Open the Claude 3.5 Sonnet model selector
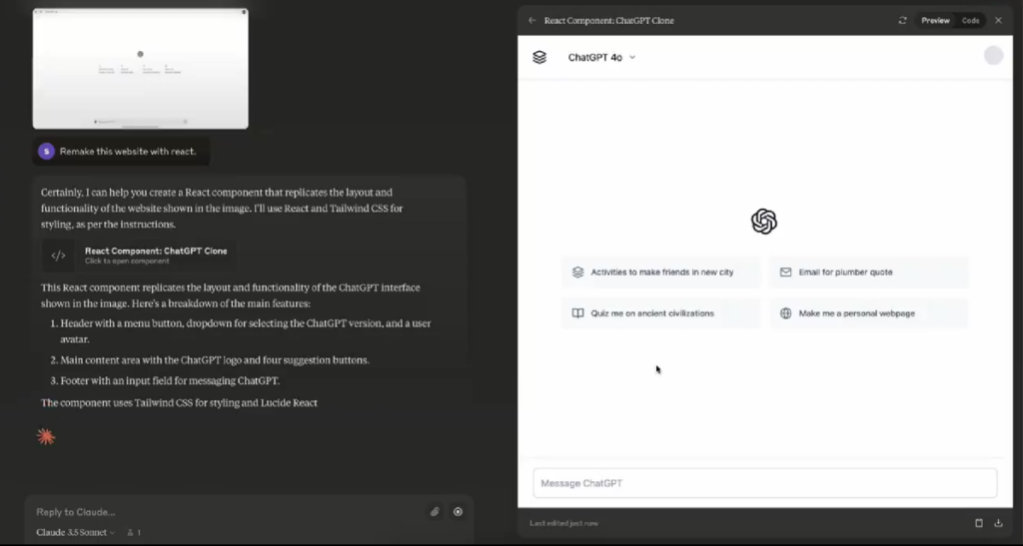This screenshot has height=546, width=1023. pos(76,532)
